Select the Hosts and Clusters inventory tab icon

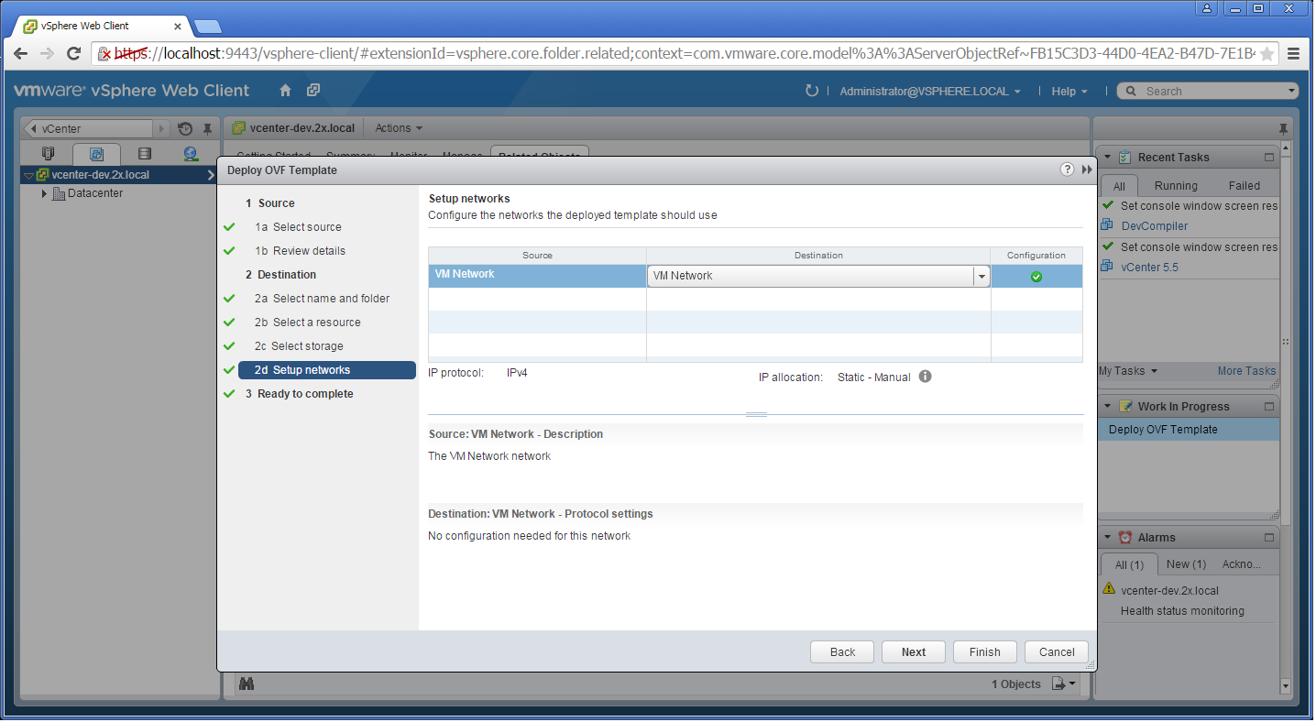(x=49, y=155)
